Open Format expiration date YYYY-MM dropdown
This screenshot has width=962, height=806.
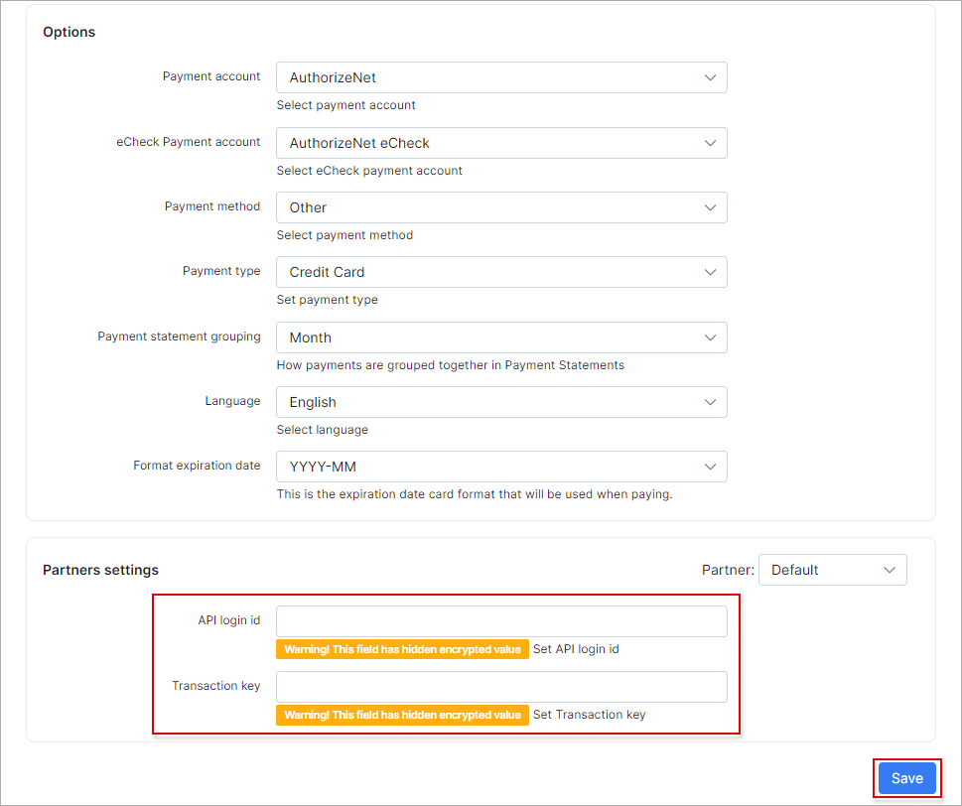[501, 467]
